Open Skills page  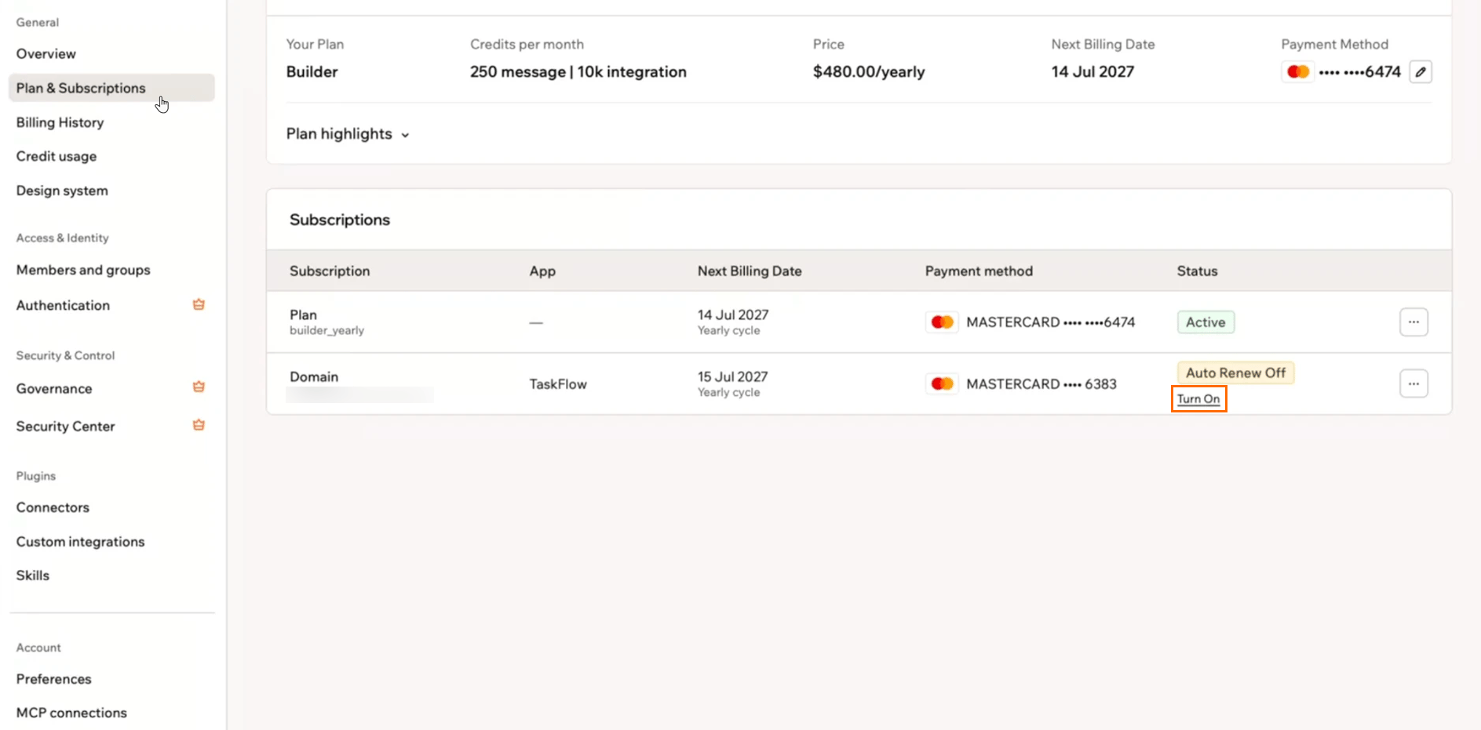pos(33,576)
